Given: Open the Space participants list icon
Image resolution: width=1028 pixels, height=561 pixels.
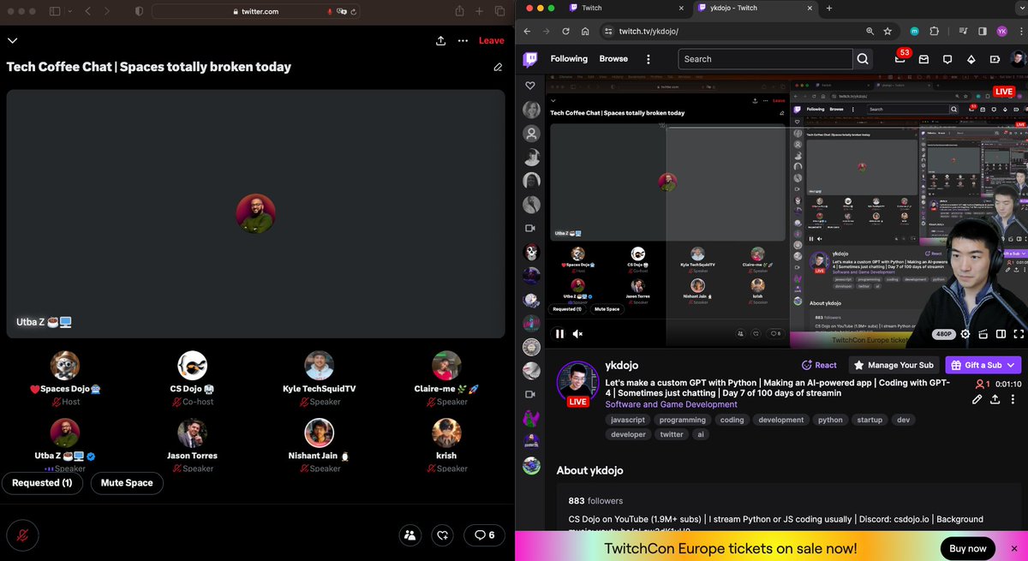Looking at the screenshot, I should pyautogui.click(x=410, y=535).
